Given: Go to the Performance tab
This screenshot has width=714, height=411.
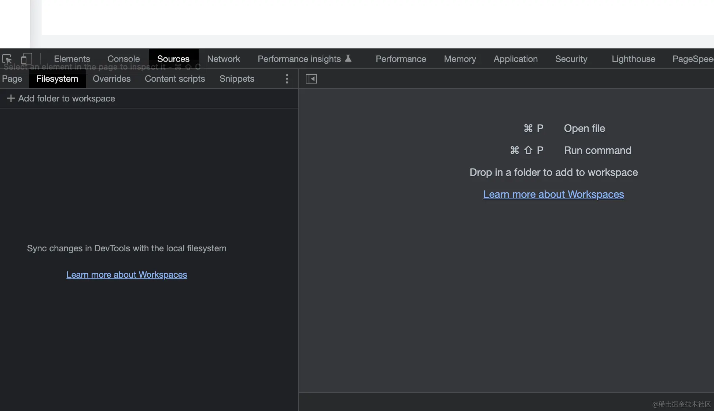Looking at the screenshot, I should (401, 59).
